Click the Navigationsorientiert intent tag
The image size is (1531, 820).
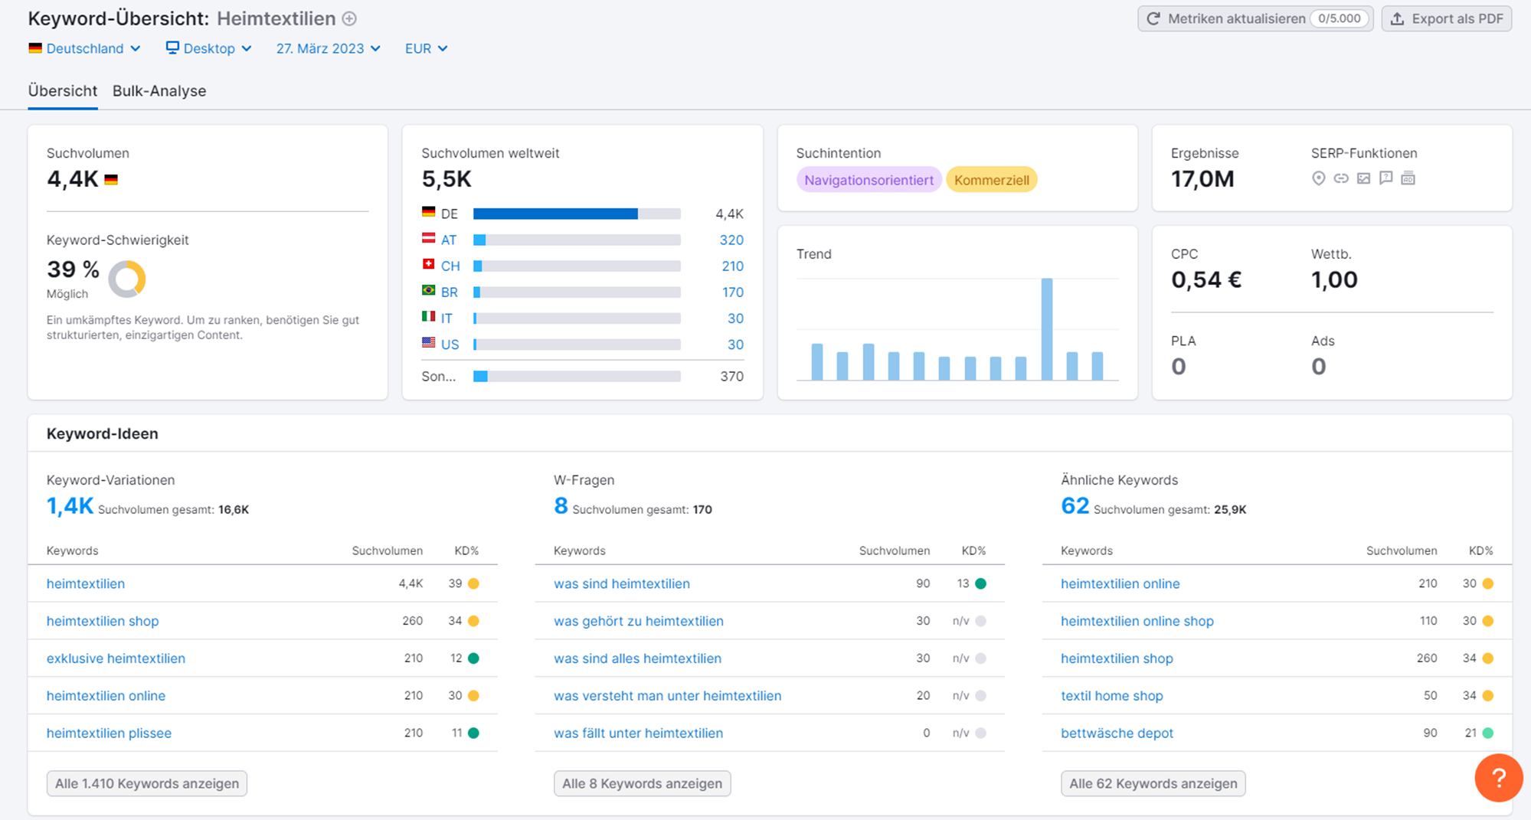tap(869, 180)
